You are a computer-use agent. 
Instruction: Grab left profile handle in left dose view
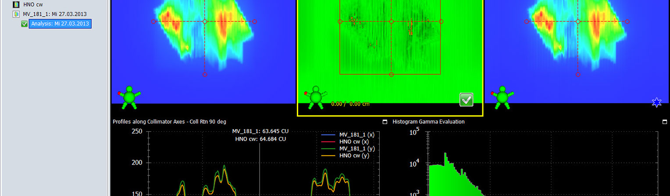tap(153, 21)
